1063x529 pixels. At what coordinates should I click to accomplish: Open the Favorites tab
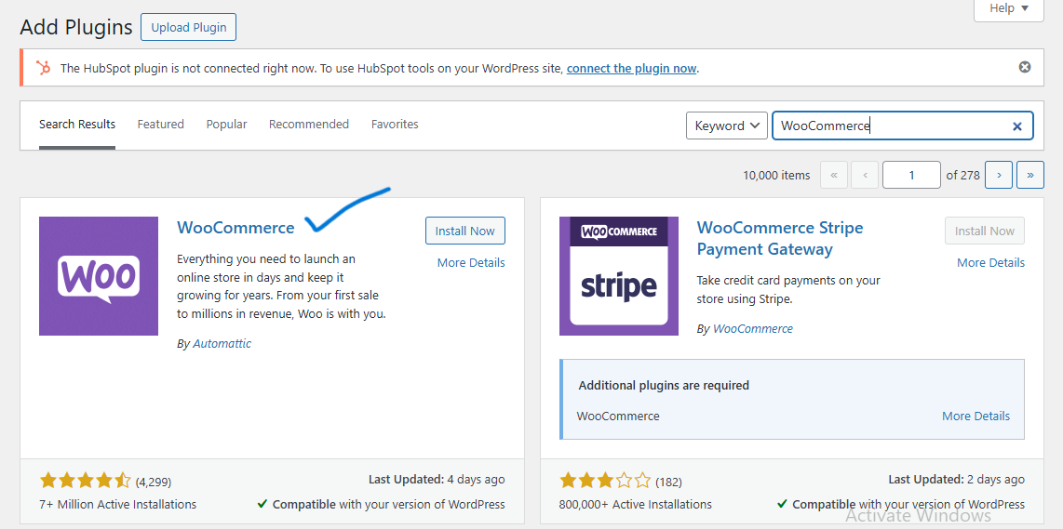pyautogui.click(x=395, y=125)
